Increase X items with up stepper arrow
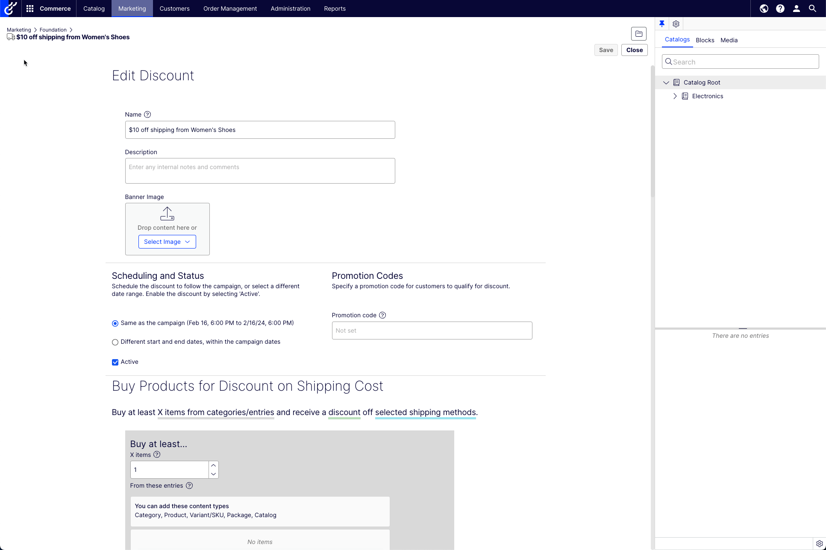The width and height of the screenshot is (826, 550). pyautogui.click(x=213, y=465)
